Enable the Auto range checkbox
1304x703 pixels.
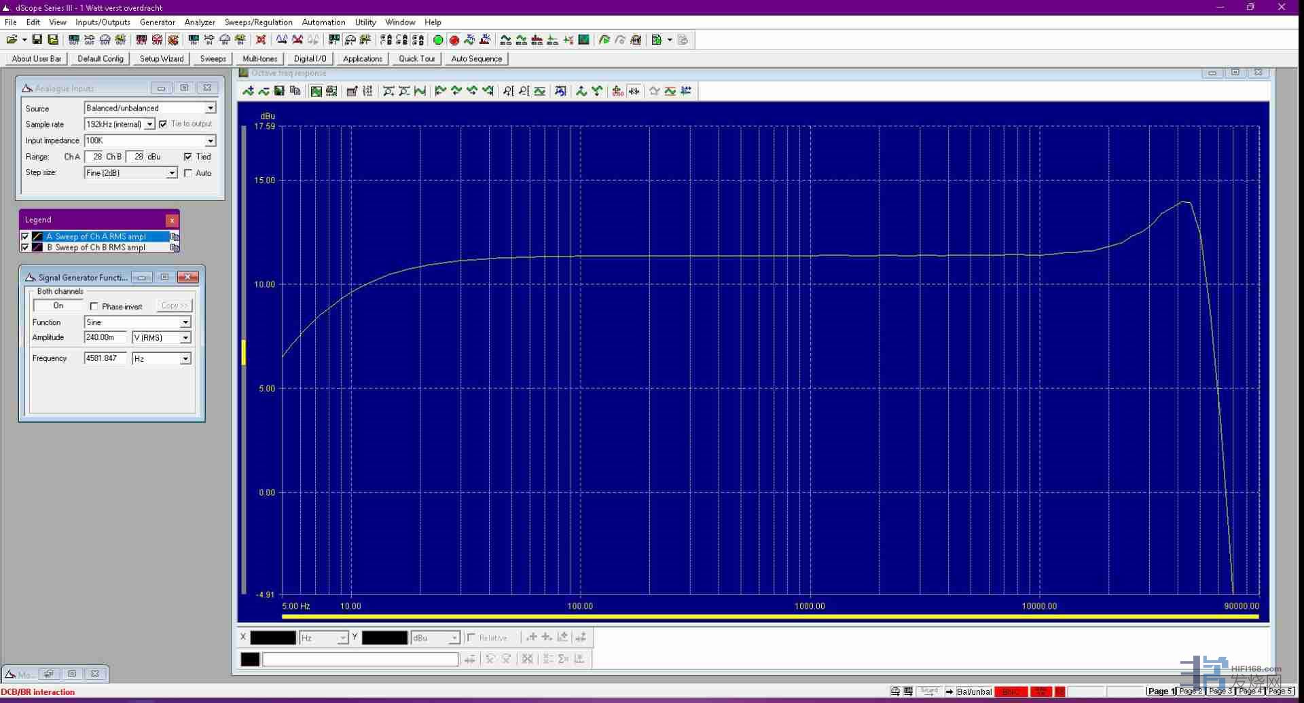point(188,173)
